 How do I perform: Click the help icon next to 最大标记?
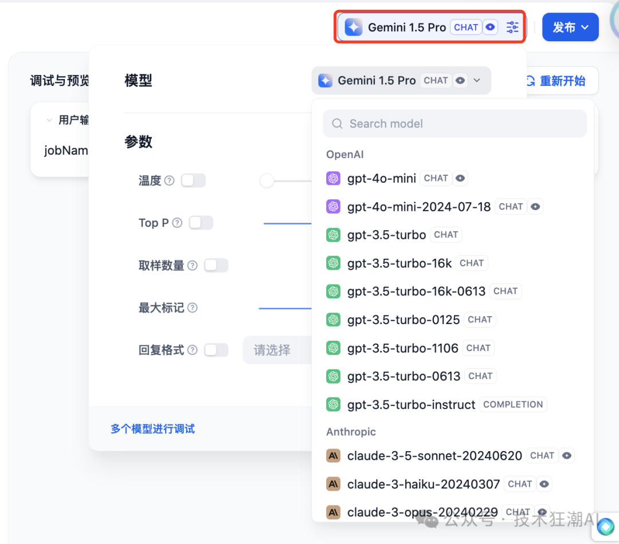point(192,308)
